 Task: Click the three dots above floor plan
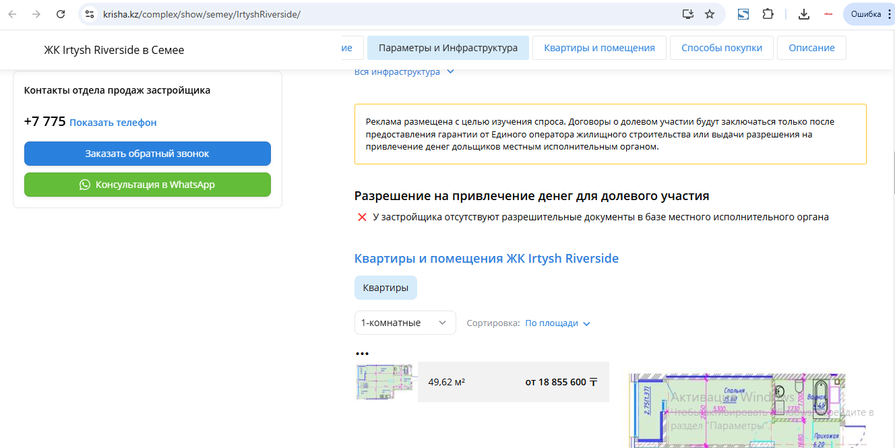point(362,354)
